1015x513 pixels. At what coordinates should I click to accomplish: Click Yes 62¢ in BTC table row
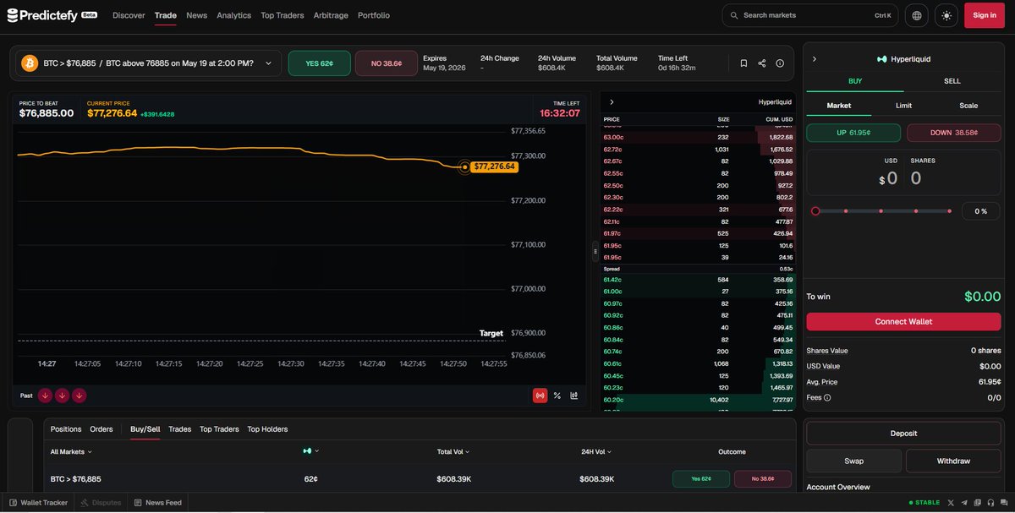[x=701, y=479]
